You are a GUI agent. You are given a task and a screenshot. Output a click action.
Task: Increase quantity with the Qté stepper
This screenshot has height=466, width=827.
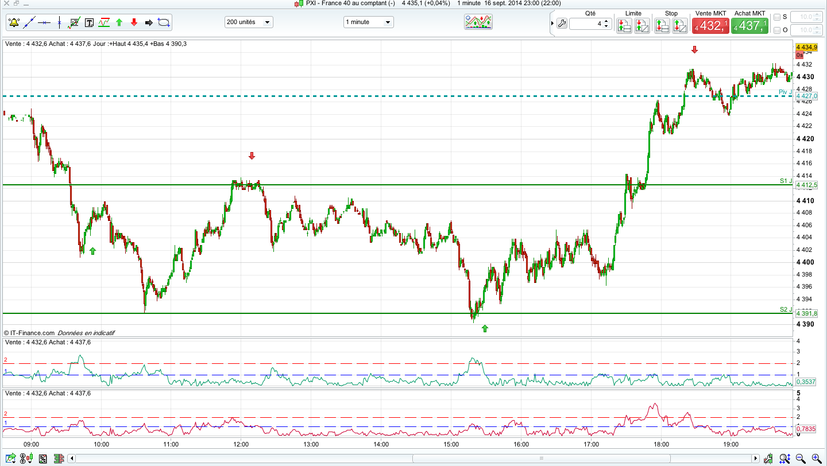(x=606, y=21)
